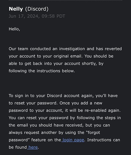Viewport: 131px width, 155px height.
Task: Click the line "following the instructions below."
Action: coord(42,71)
